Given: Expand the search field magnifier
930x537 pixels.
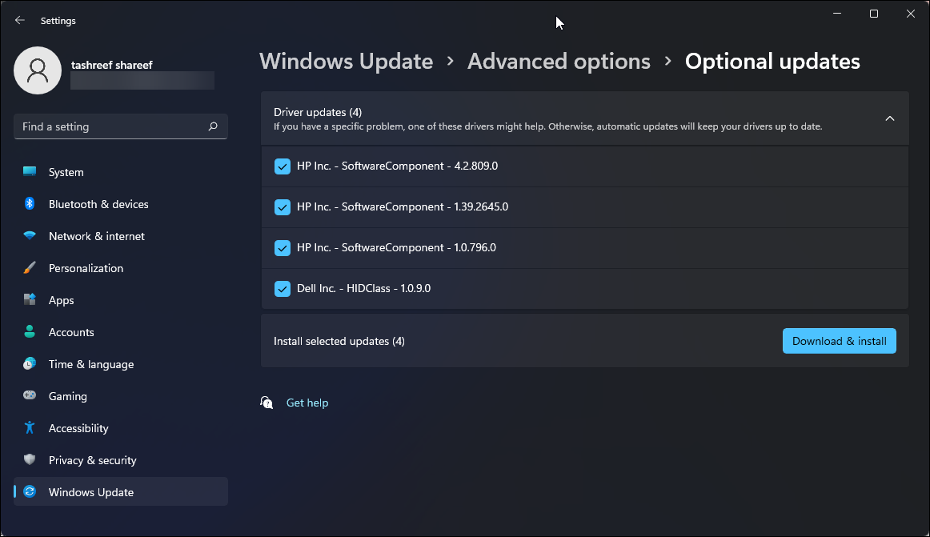Looking at the screenshot, I should pyautogui.click(x=212, y=126).
